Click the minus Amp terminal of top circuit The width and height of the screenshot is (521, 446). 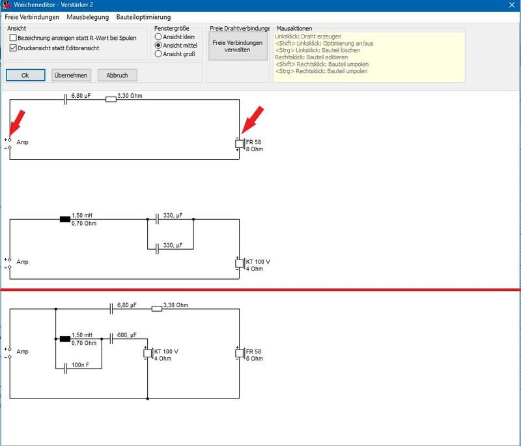(x=10, y=147)
